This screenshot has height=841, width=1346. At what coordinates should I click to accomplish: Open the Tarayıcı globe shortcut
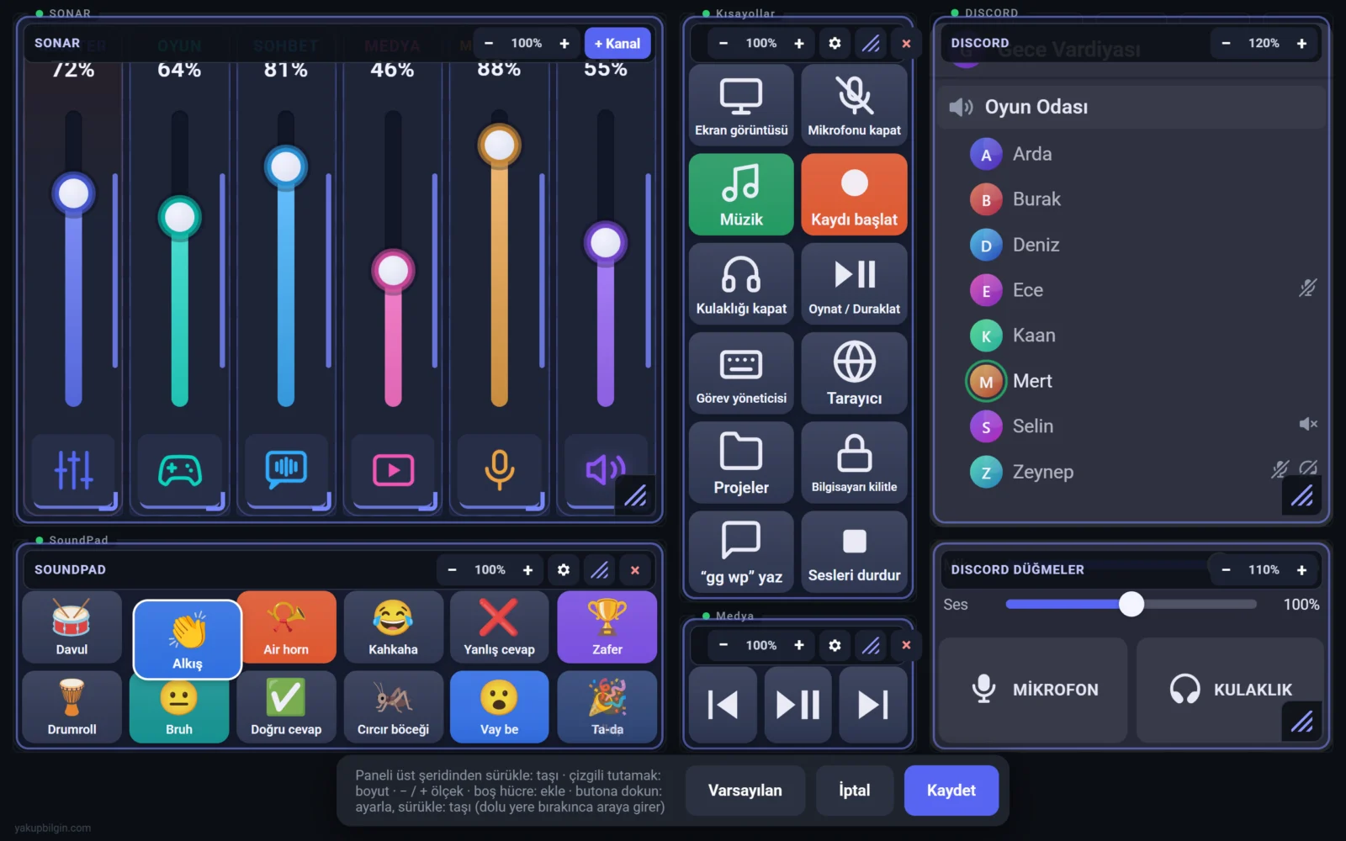[x=854, y=373]
